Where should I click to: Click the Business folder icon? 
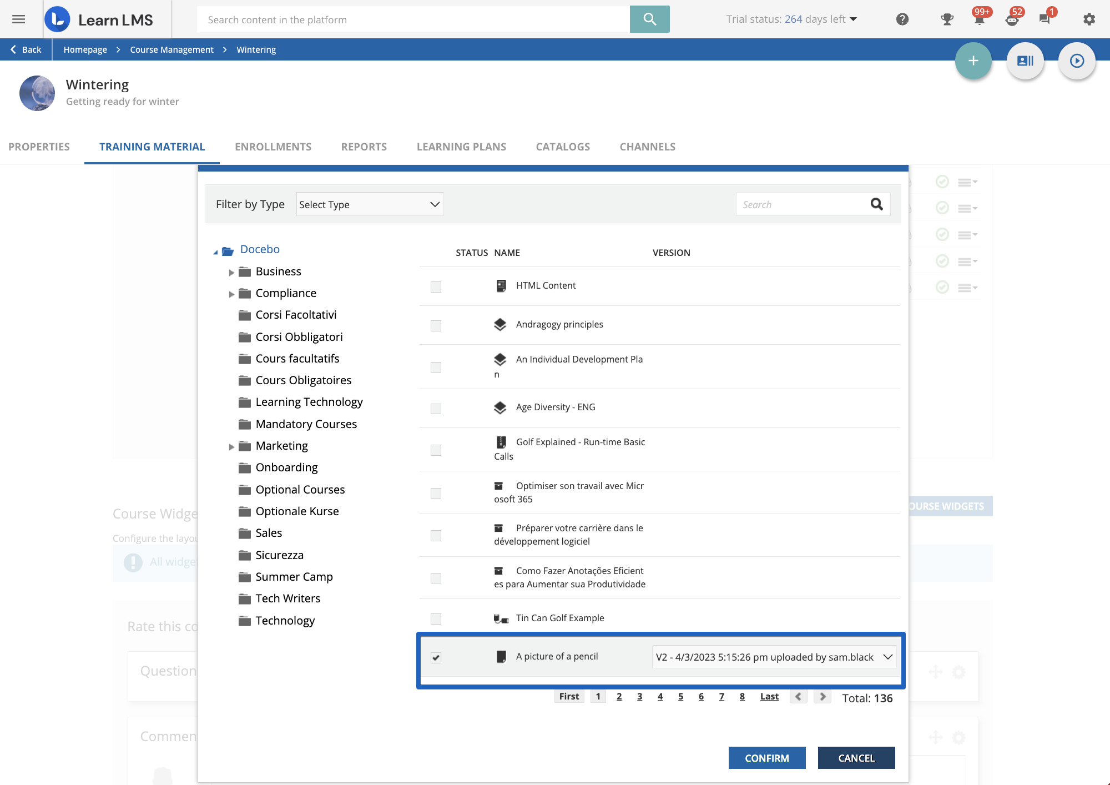245,271
